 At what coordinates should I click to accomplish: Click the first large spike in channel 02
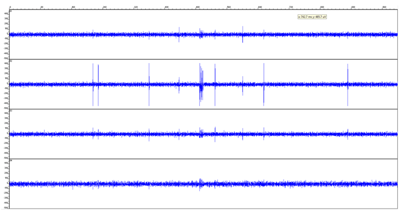[x=93, y=85]
